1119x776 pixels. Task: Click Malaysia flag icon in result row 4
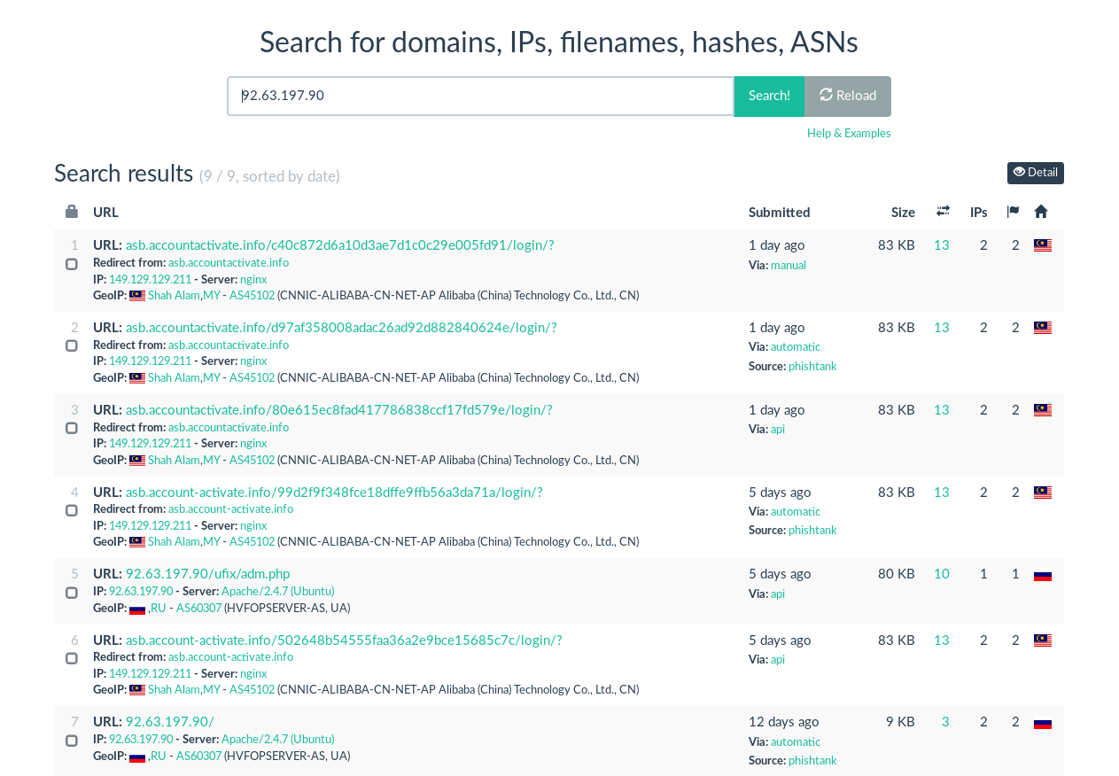[1043, 493]
